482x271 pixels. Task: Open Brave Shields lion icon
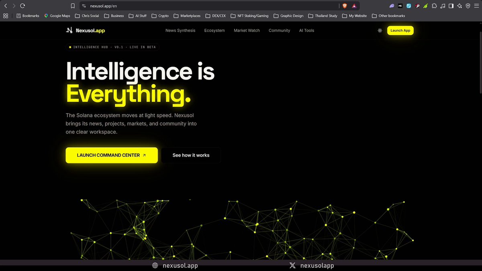click(345, 6)
